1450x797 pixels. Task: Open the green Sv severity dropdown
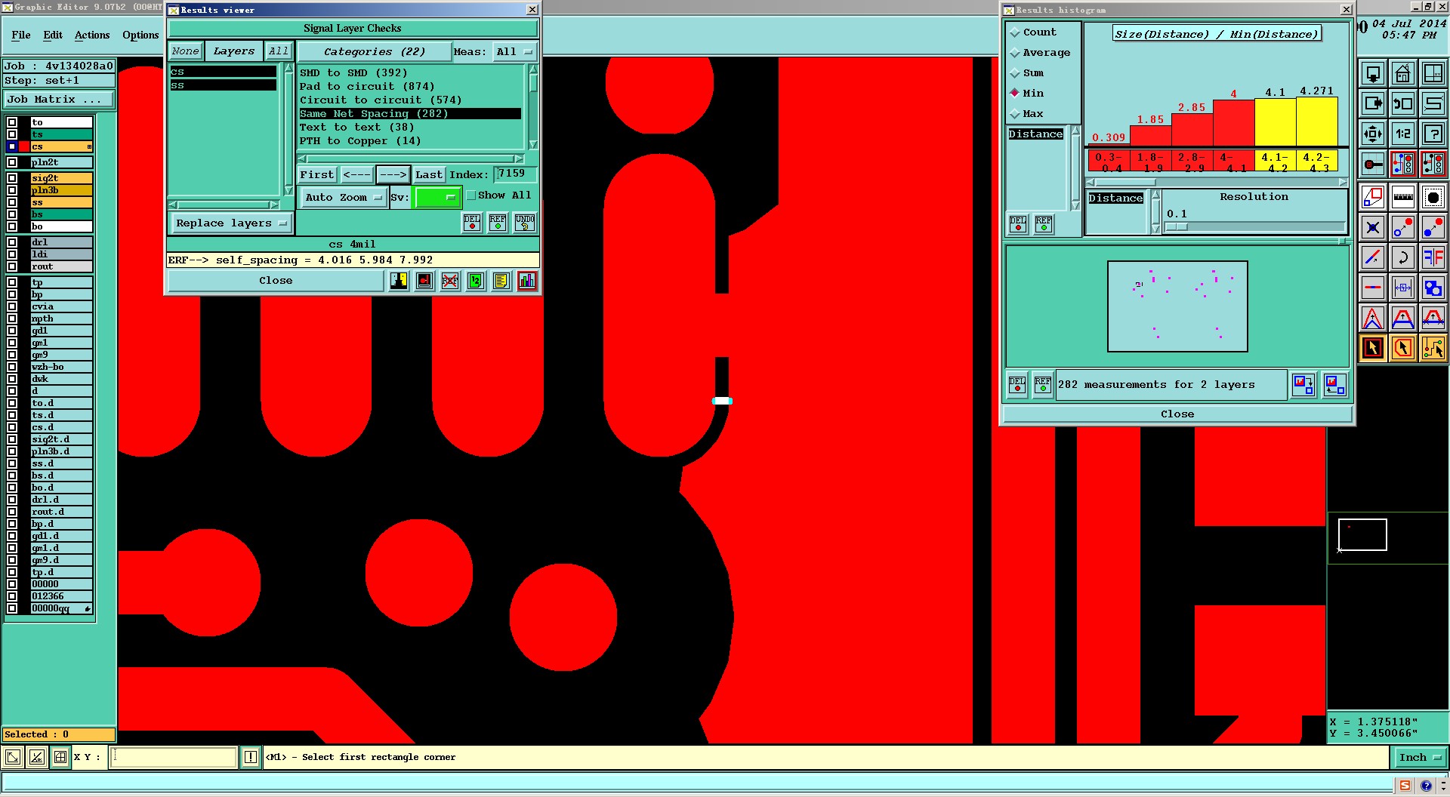click(437, 198)
